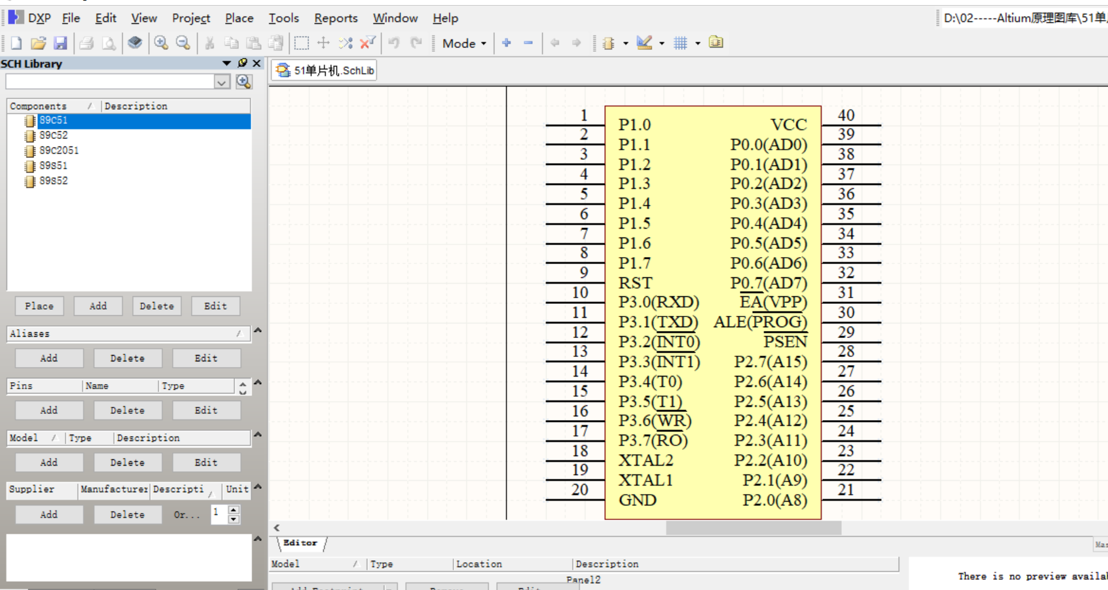Expand the dropdown next to IEEE symbols icon
The image size is (1108, 590).
tap(626, 44)
